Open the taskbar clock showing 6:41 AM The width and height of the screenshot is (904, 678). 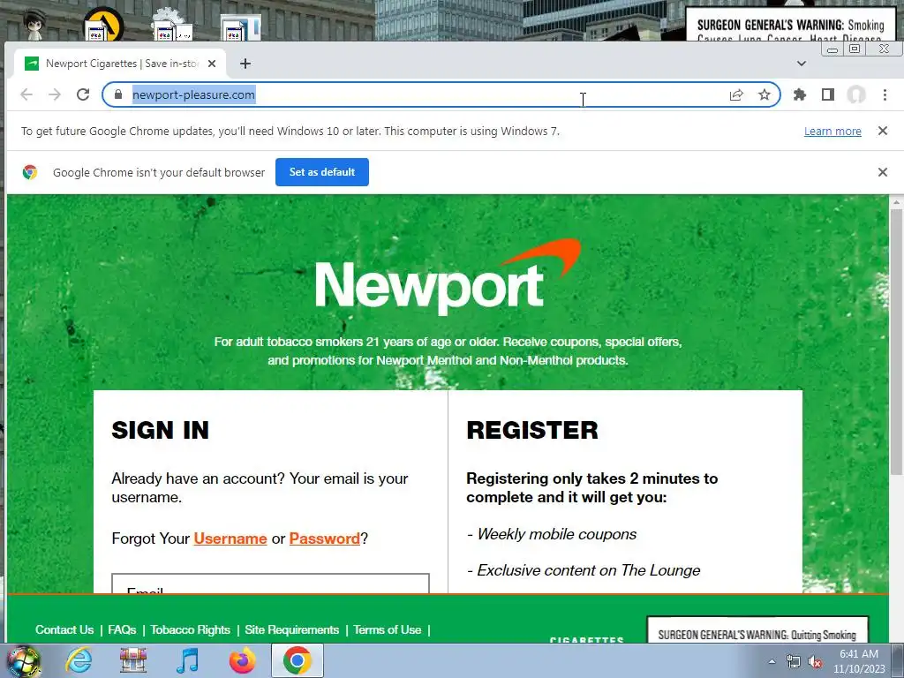pos(859,661)
